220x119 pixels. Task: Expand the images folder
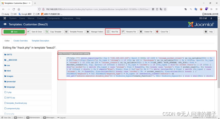pyautogui.click(x=27, y=76)
